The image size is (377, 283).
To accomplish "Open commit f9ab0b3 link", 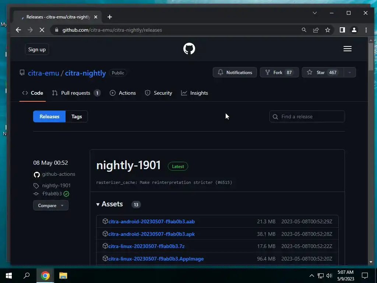I will click(x=52, y=194).
